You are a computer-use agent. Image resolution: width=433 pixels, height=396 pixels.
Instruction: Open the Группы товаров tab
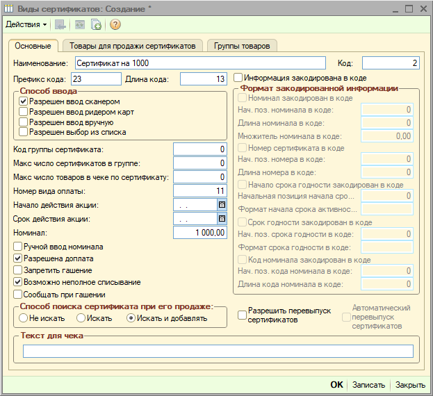tap(242, 46)
